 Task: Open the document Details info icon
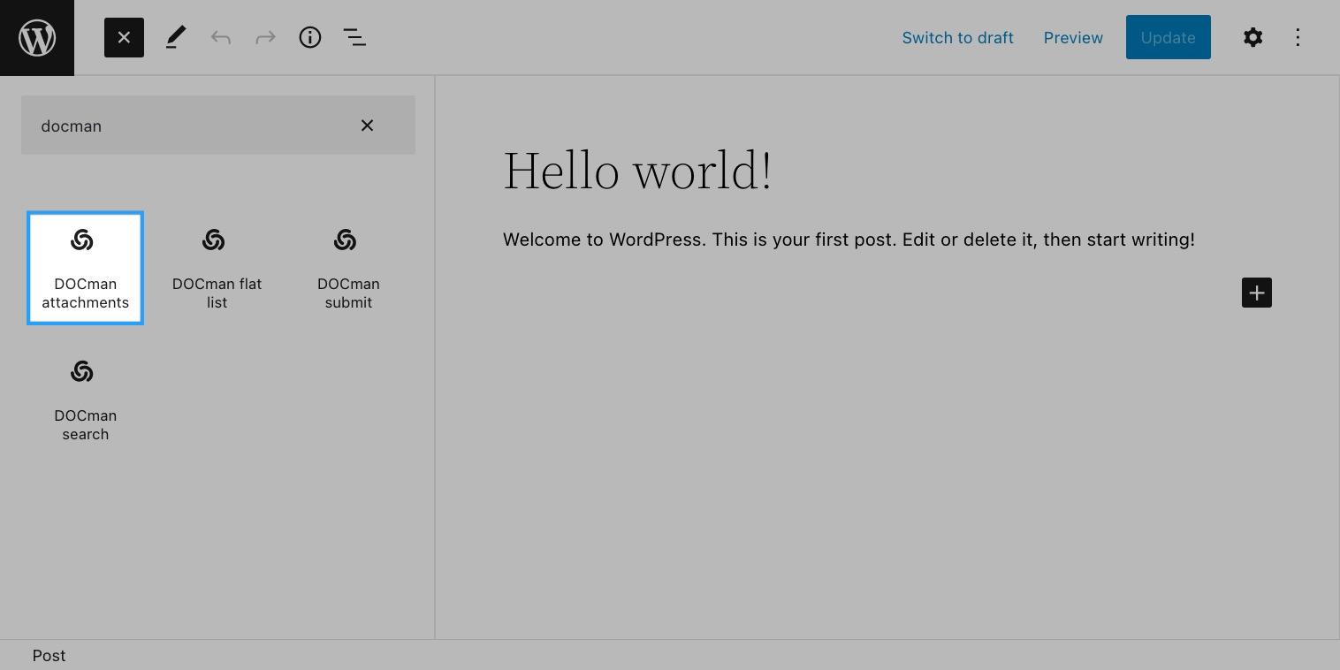(310, 37)
